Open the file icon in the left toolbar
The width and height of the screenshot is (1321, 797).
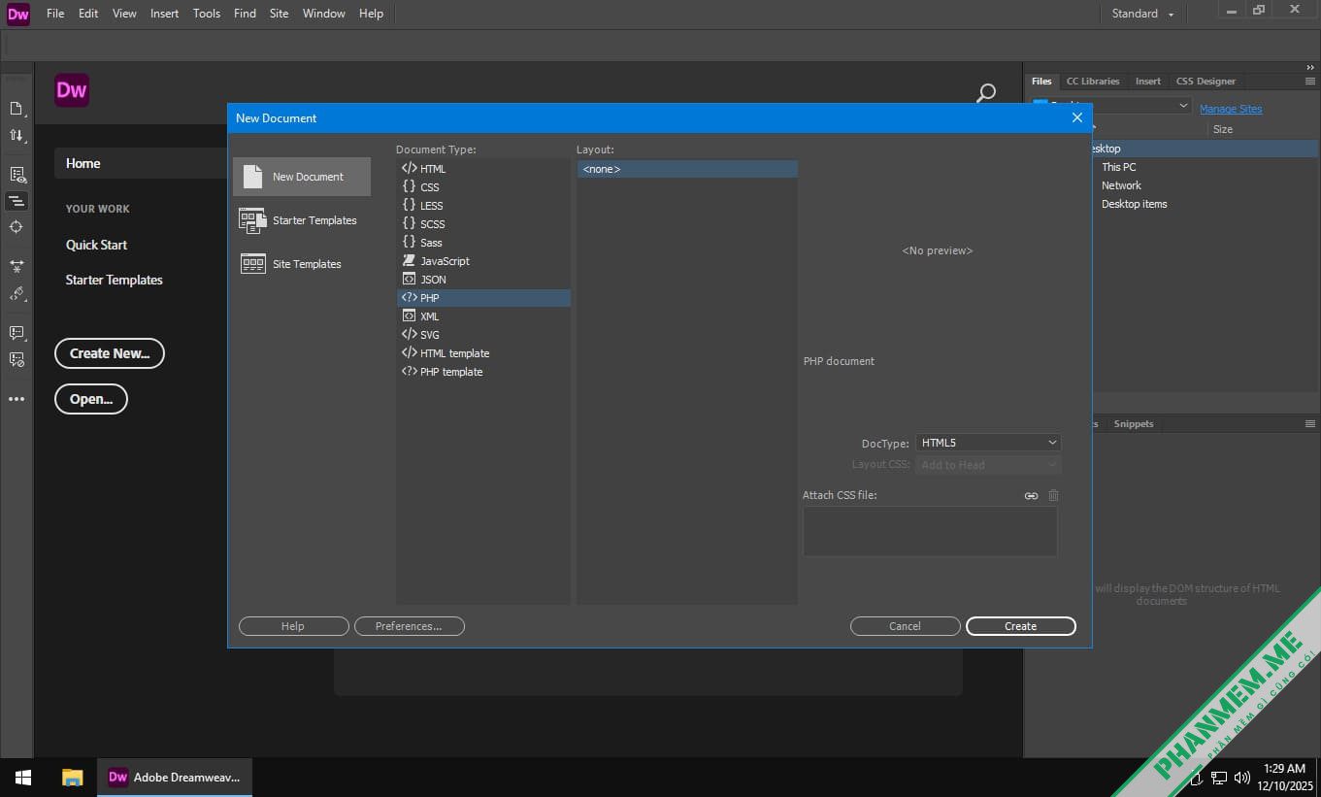pyautogui.click(x=17, y=109)
